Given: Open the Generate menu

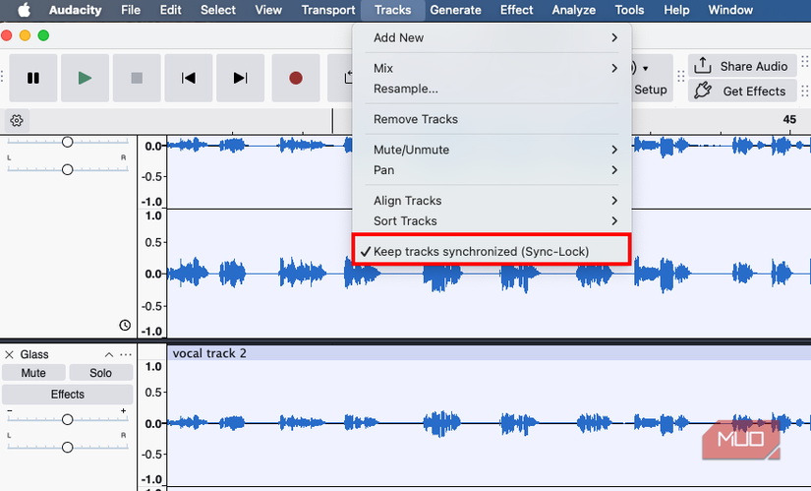Looking at the screenshot, I should [x=455, y=10].
